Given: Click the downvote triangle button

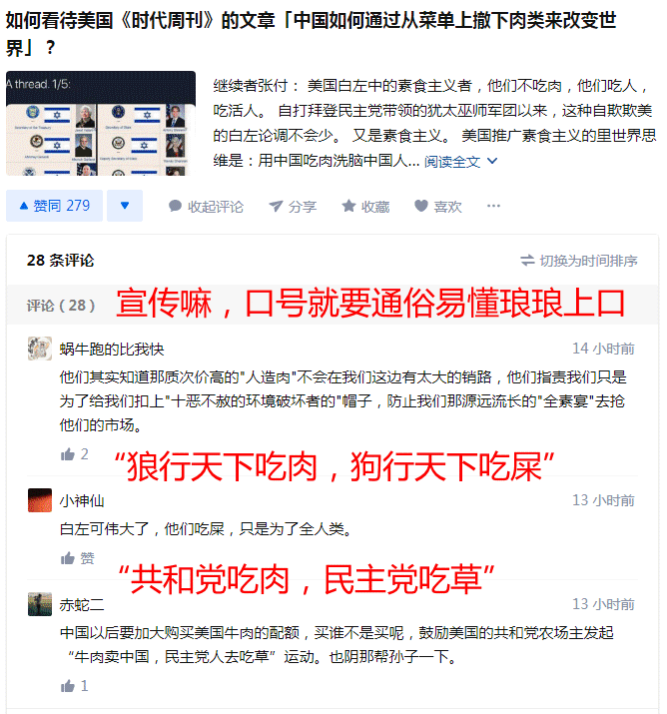Looking at the screenshot, I should (125, 206).
